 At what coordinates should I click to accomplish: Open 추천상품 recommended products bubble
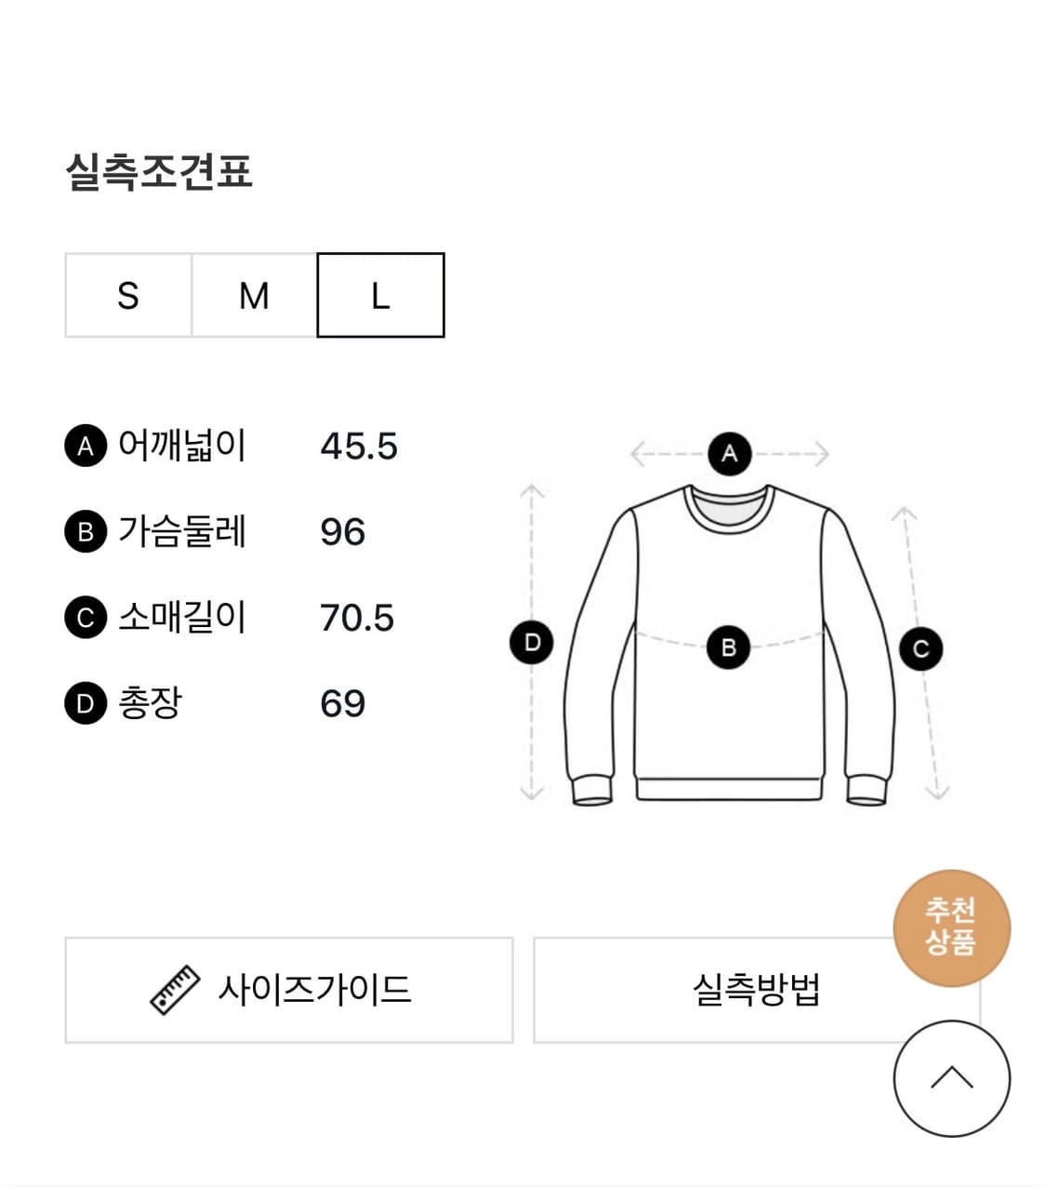(950, 927)
